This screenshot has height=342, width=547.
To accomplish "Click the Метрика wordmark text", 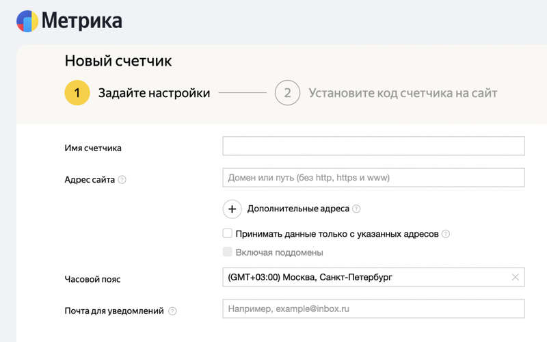I will point(82,21).
